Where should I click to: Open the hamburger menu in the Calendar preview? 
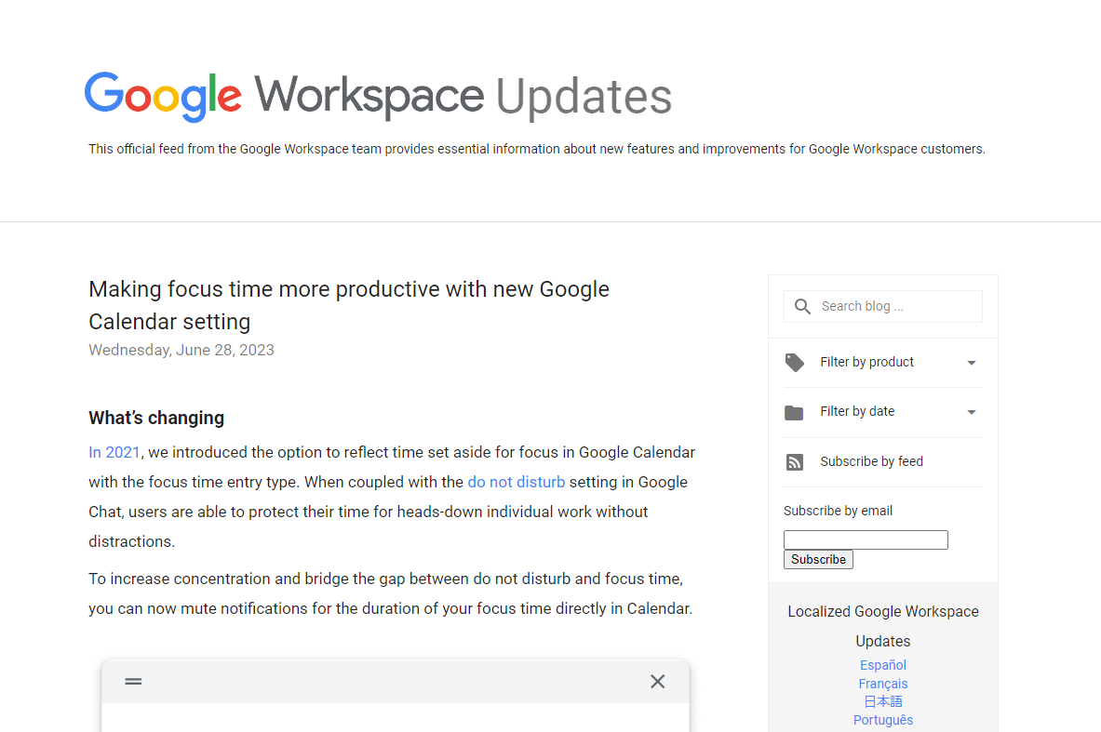tap(133, 681)
